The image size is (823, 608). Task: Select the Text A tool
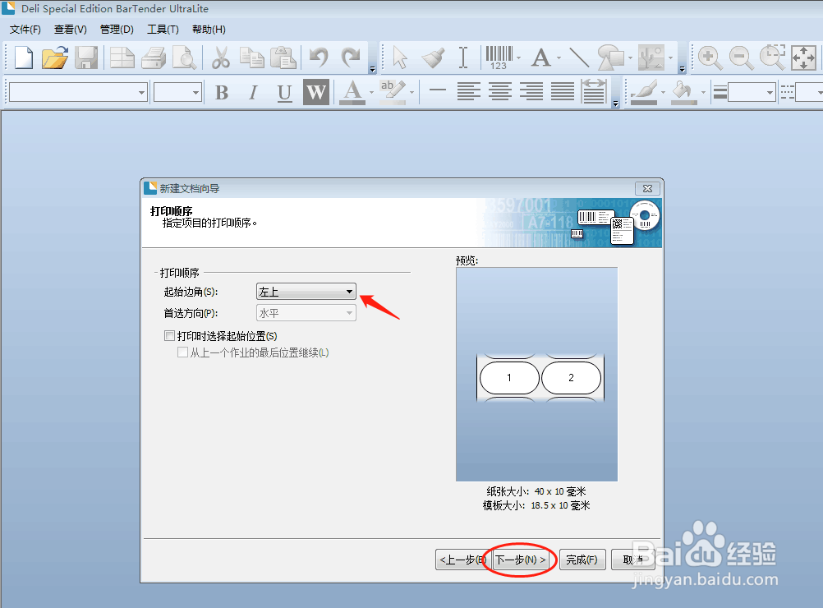[x=541, y=58]
